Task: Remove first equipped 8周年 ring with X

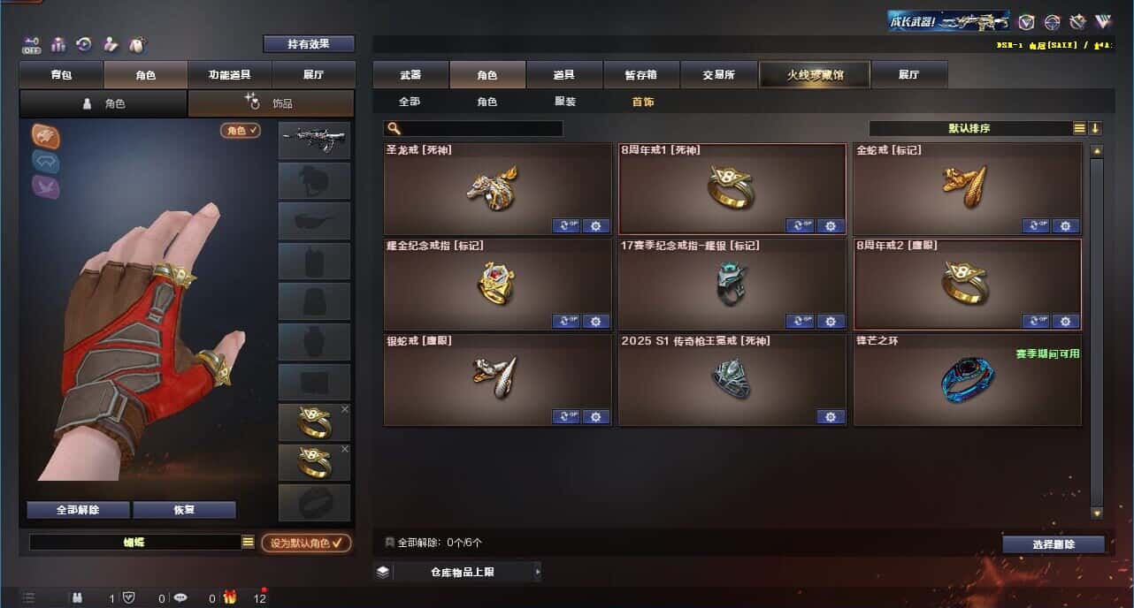Action: click(345, 409)
